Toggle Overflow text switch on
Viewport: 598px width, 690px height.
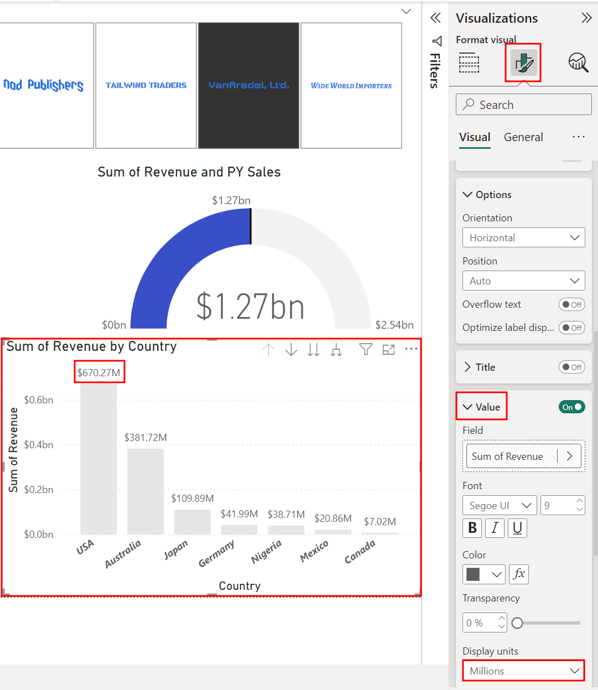pyautogui.click(x=571, y=304)
